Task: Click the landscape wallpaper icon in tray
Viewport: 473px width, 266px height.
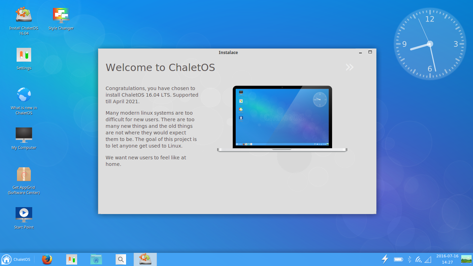Action: 466,259
